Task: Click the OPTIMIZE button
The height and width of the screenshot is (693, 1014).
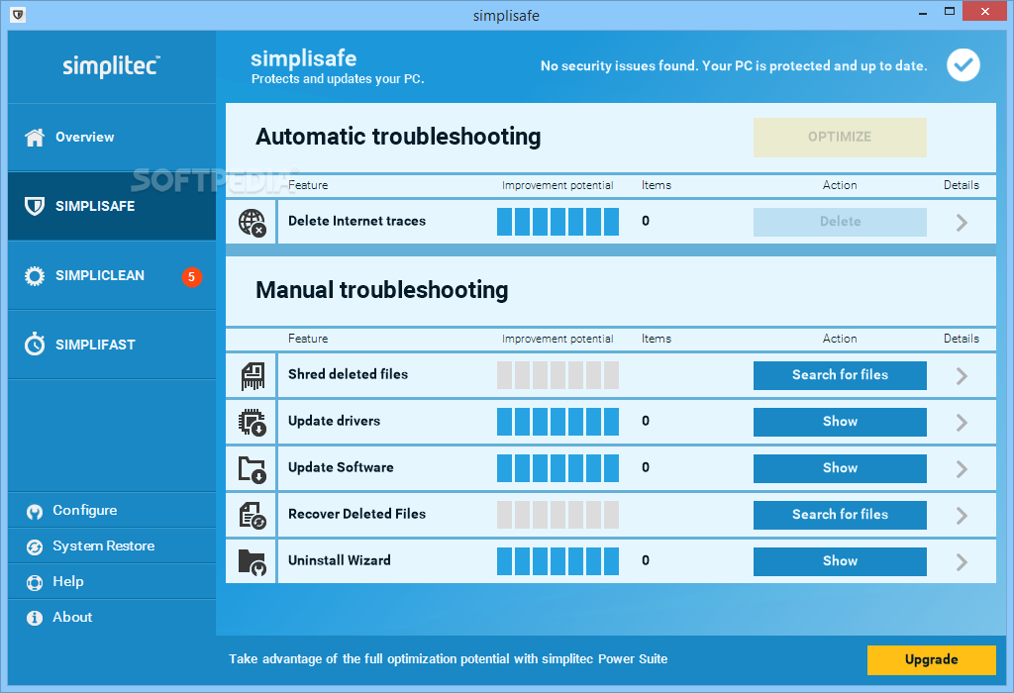Action: pos(840,137)
